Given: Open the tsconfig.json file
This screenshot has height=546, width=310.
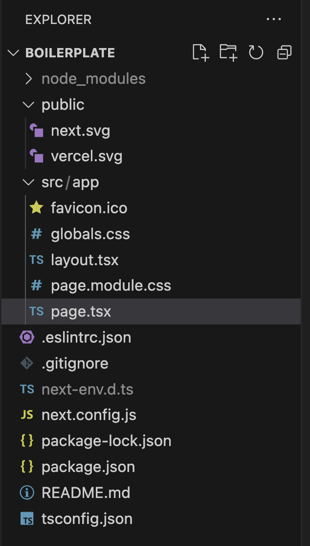Looking at the screenshot, I should coord(87,519).
